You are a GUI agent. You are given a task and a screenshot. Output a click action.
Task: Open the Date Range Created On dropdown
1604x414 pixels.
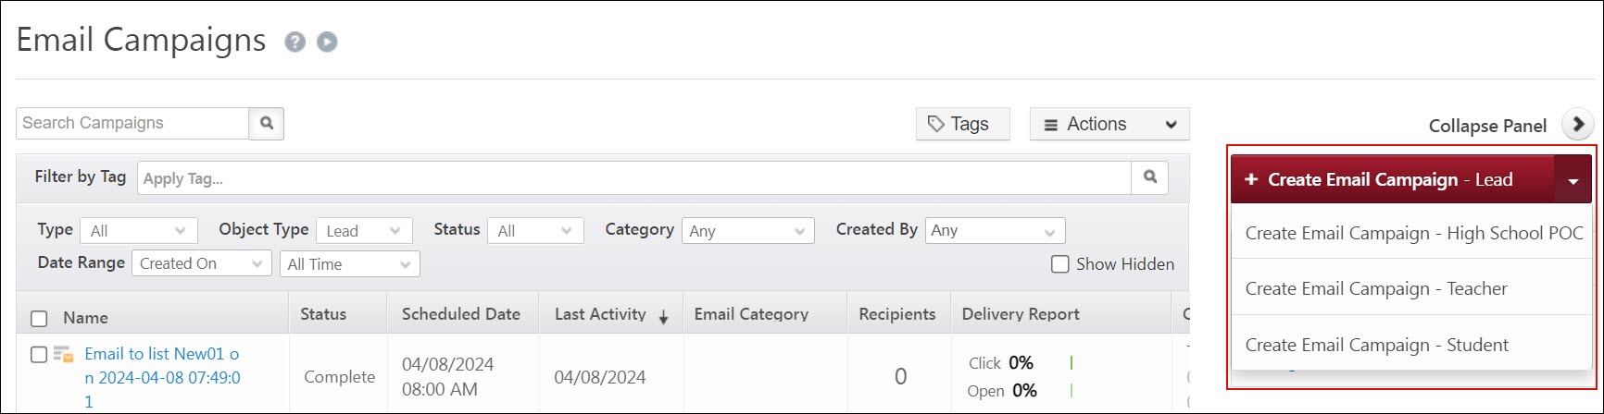click(x=202, y=263)
